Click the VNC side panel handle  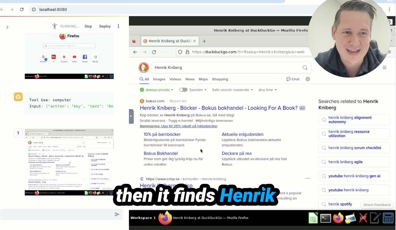click(x=131, y=116)
